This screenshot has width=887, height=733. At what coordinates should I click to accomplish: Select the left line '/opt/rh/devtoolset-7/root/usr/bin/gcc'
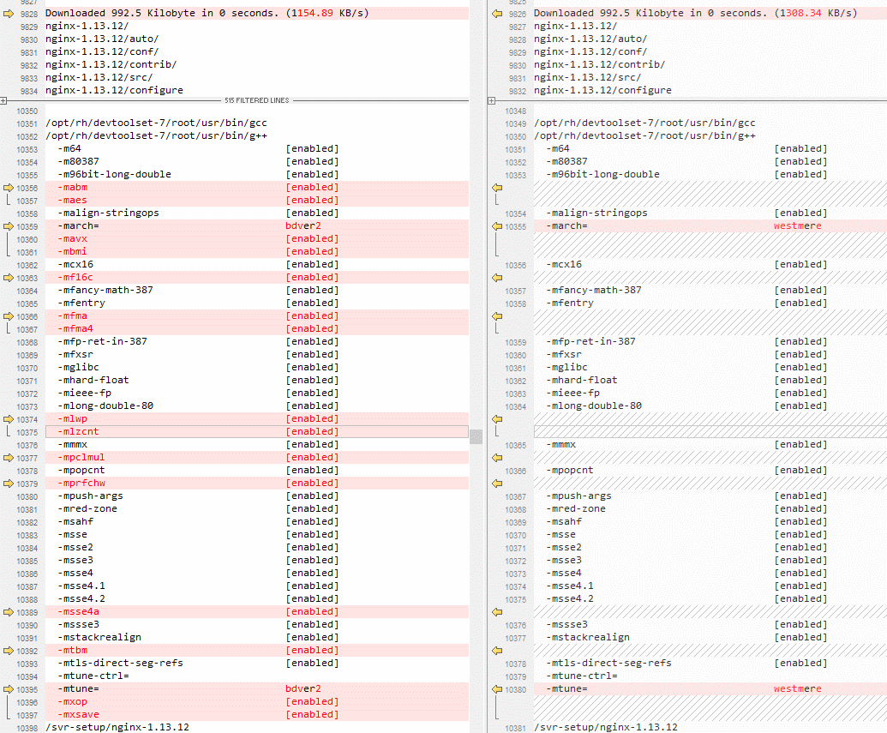(257, 123)
